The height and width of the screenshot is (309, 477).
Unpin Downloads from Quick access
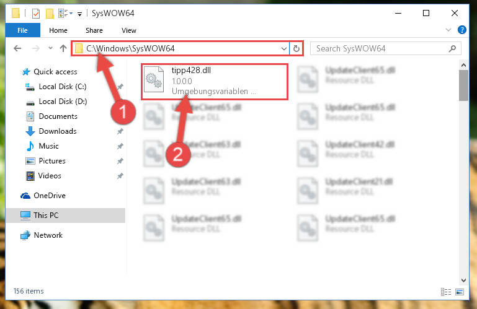tap(120, 131)
